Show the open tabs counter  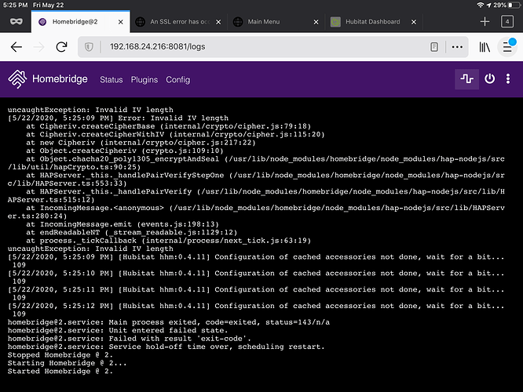(x=507, y=22)
